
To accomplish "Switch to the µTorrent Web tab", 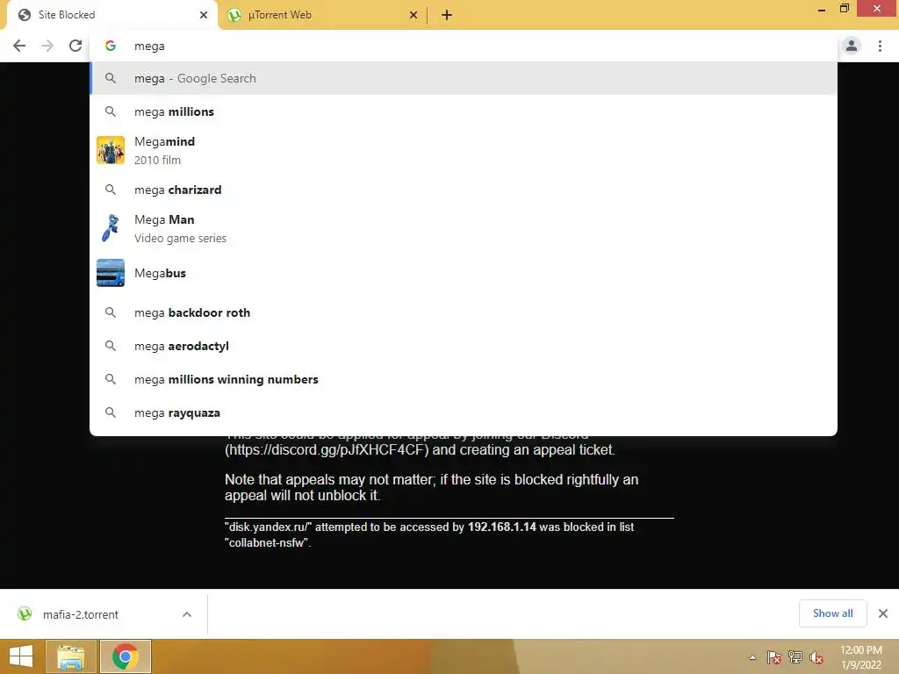I will [x=323, y=15].
